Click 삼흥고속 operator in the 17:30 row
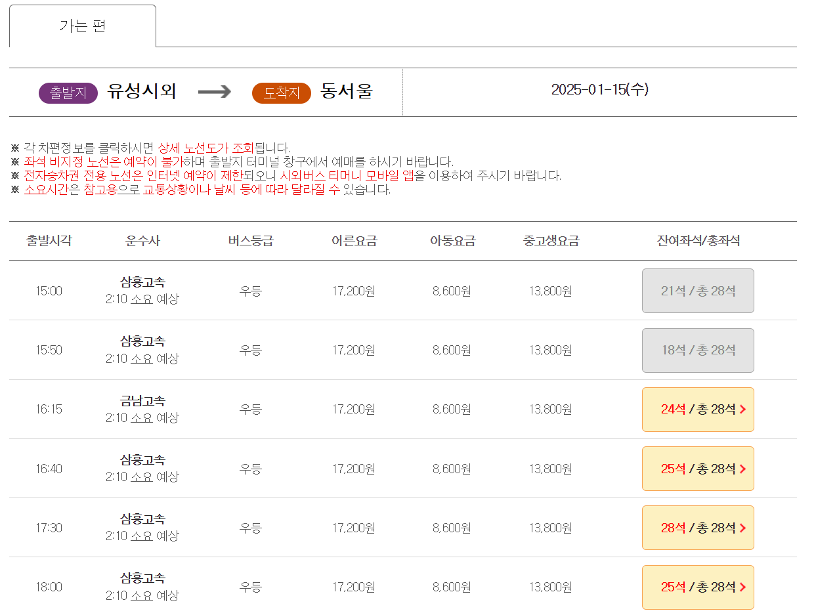Image resolution: width=816 pixels, height=613 pixels. (x=142, y=519)
